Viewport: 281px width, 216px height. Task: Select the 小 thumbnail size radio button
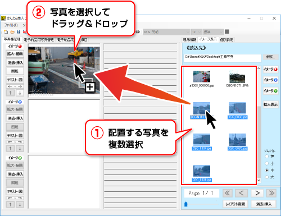point(267,163)
